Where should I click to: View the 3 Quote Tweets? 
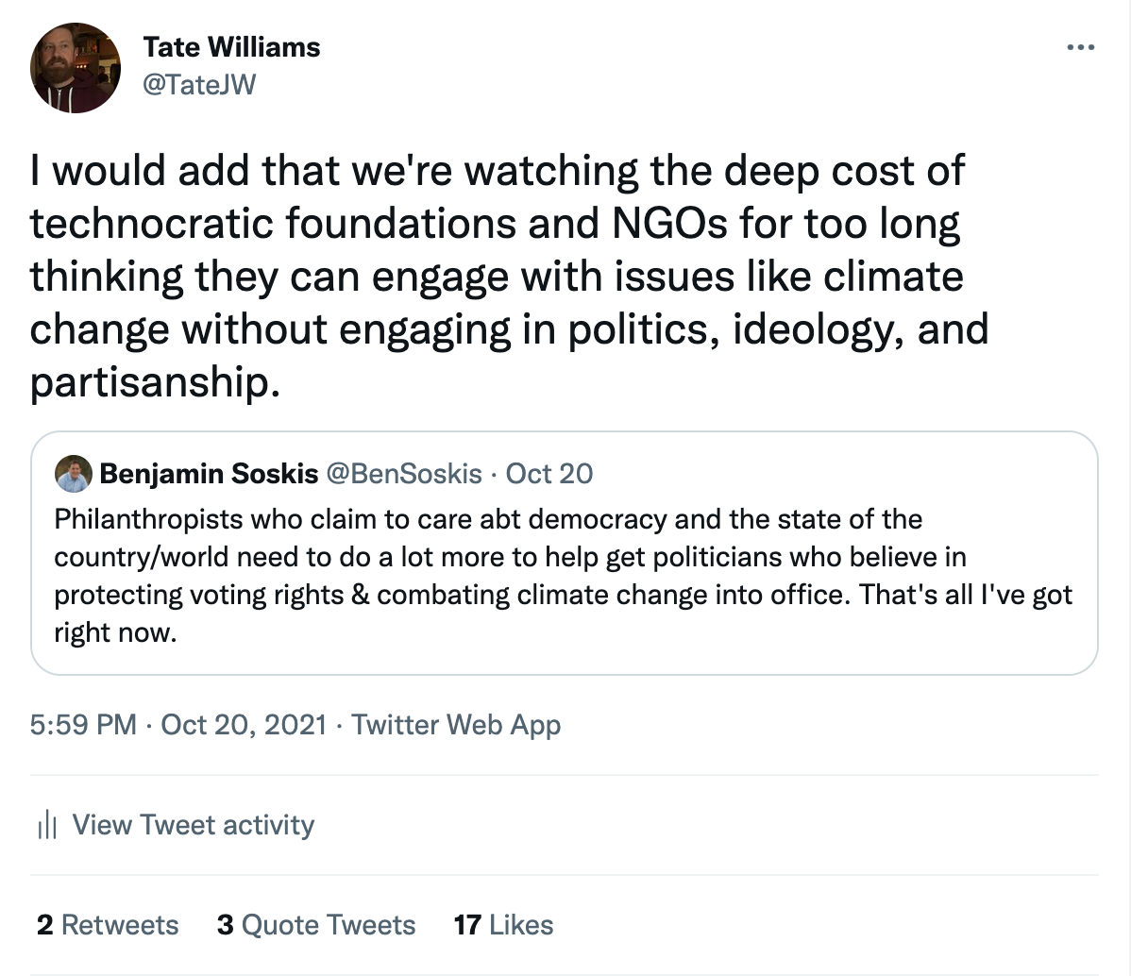coord(316,925)
